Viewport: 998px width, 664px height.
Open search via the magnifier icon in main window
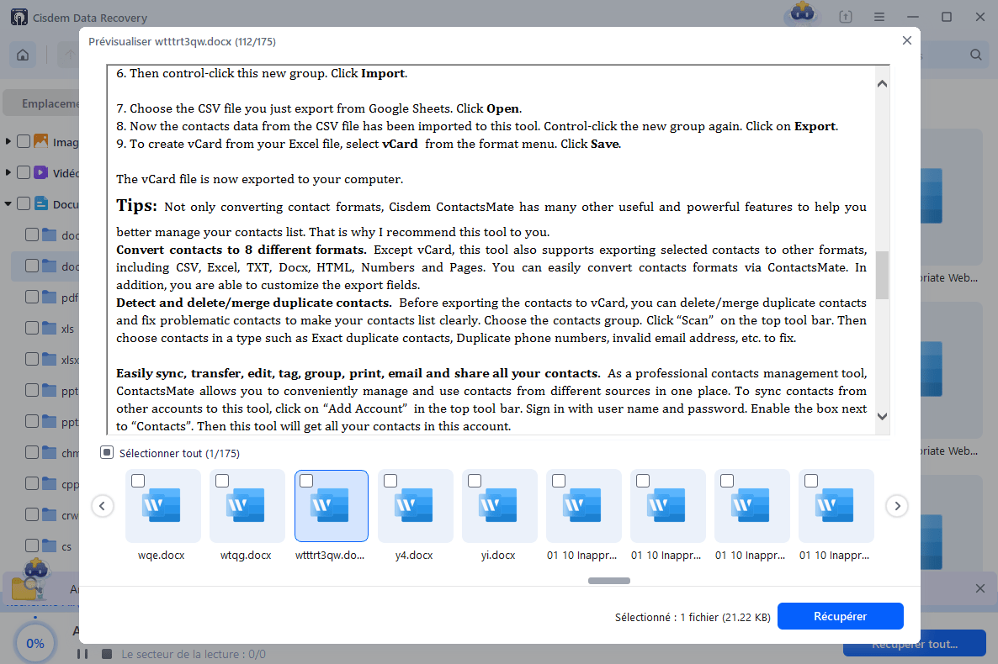976,55
